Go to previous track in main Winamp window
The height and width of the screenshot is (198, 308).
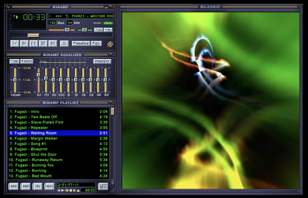point(14,44)
